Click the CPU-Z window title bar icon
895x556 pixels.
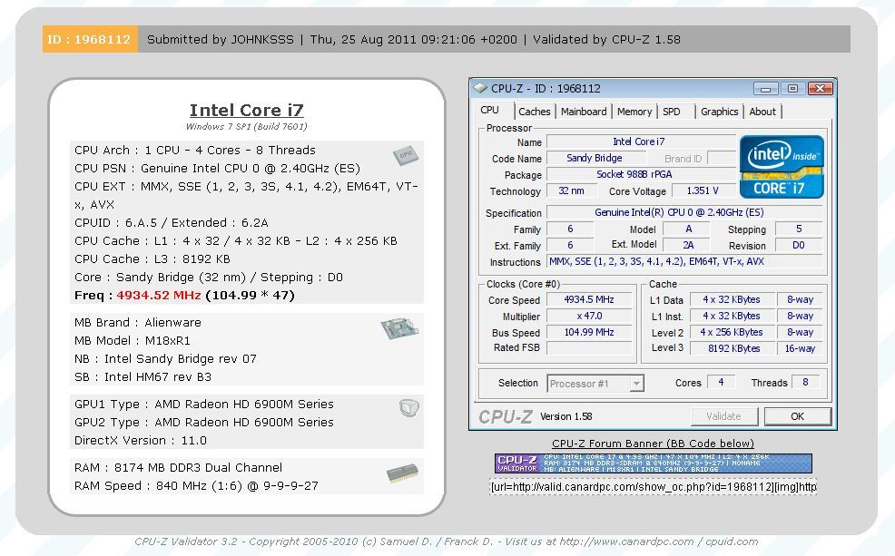(480, 88)
